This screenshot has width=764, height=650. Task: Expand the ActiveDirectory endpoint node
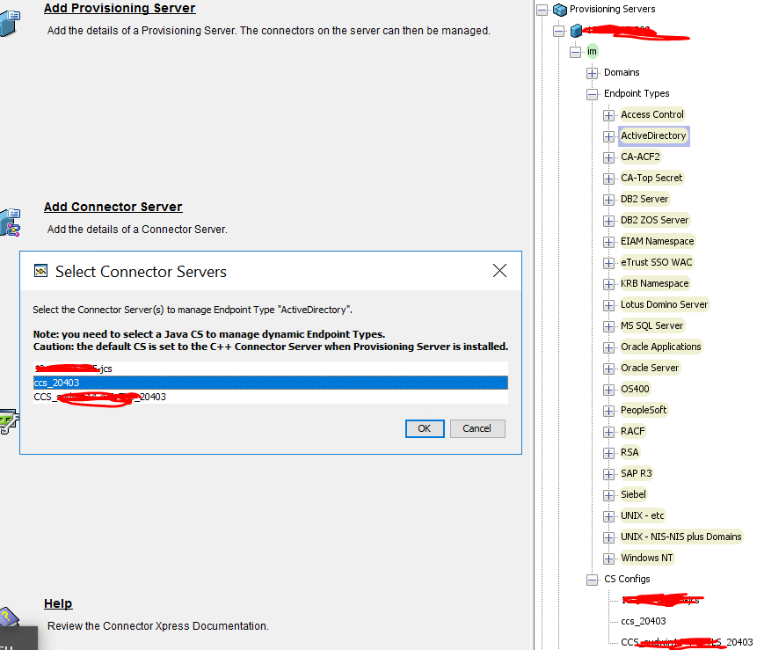click(x=609, y=135)
